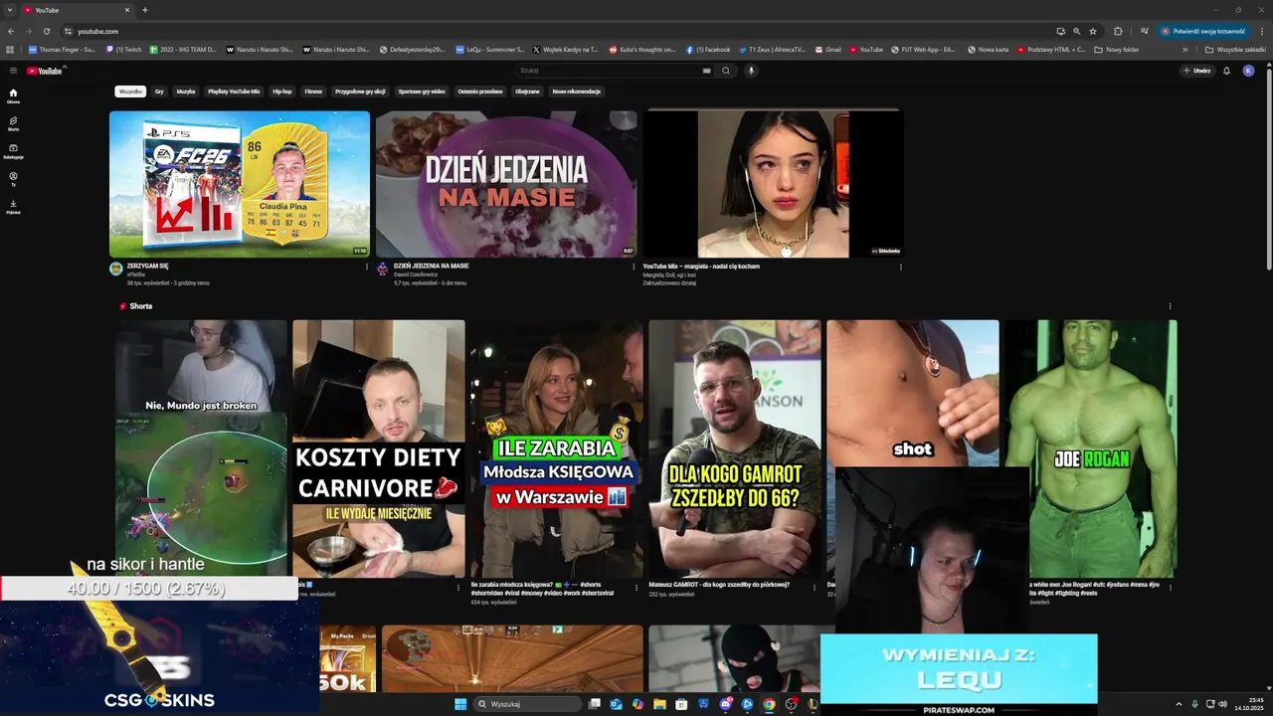Select the Nowe rekomendacje chip
The width and height of the screenshot is (1273, 716).
point(577,91)
